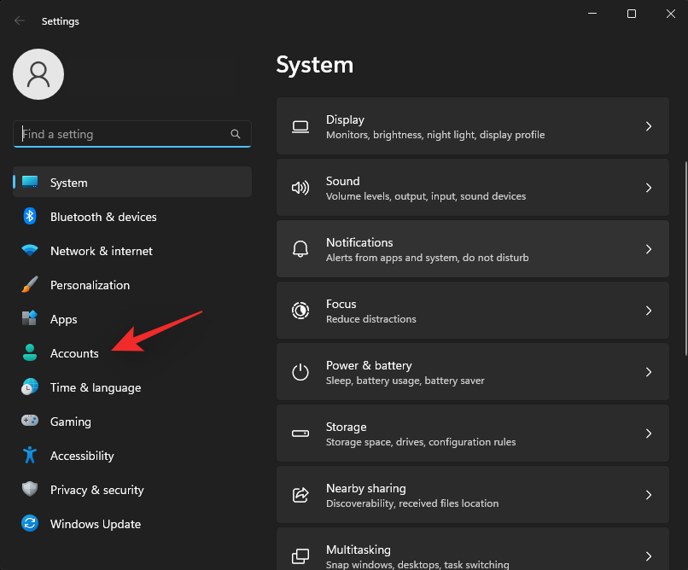
Task: Click the Focus target icon
Action: (300, 310)
